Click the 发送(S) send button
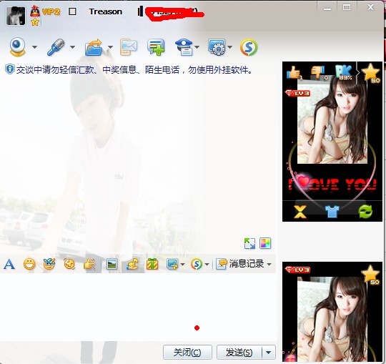Screen dimensions: 386x364 (239, 353)
